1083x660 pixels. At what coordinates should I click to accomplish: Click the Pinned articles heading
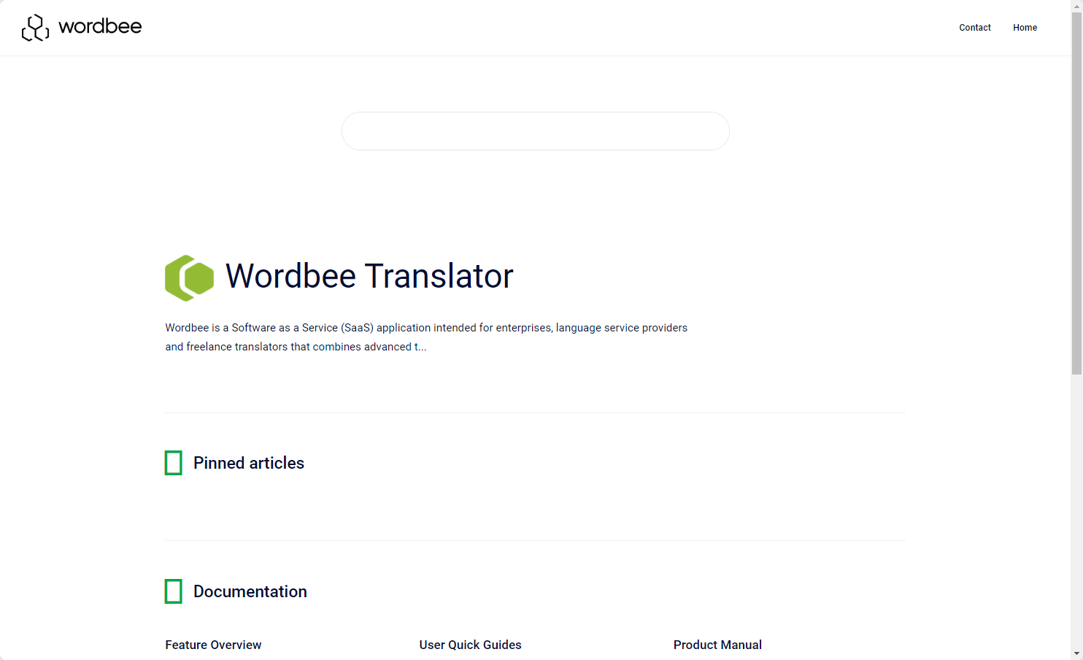[249, 463]
